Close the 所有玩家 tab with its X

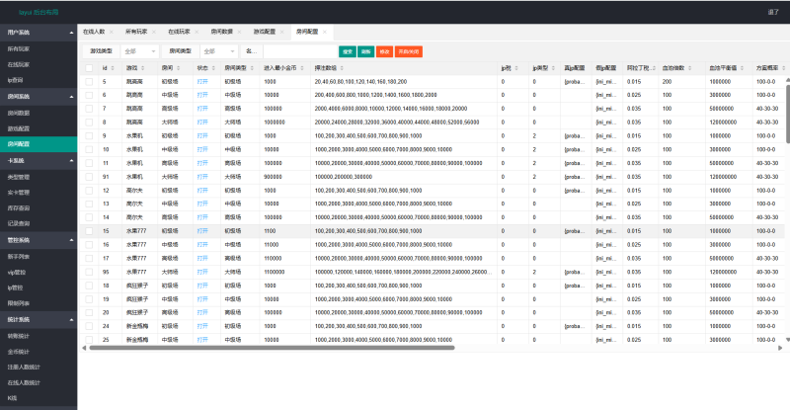(154, 32)
